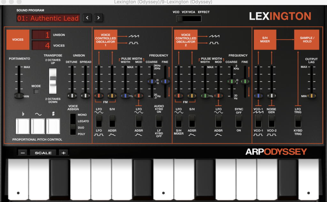Click the orange VOICES button

18,40
